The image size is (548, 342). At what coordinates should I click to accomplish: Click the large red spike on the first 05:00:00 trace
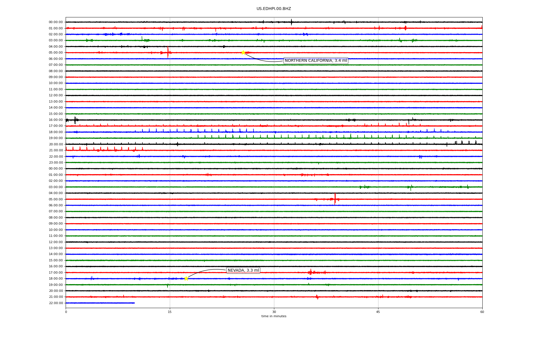tap(168, 52)
